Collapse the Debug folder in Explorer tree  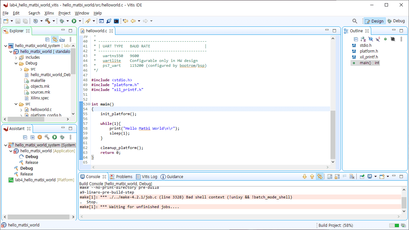[x=16, y=63]
